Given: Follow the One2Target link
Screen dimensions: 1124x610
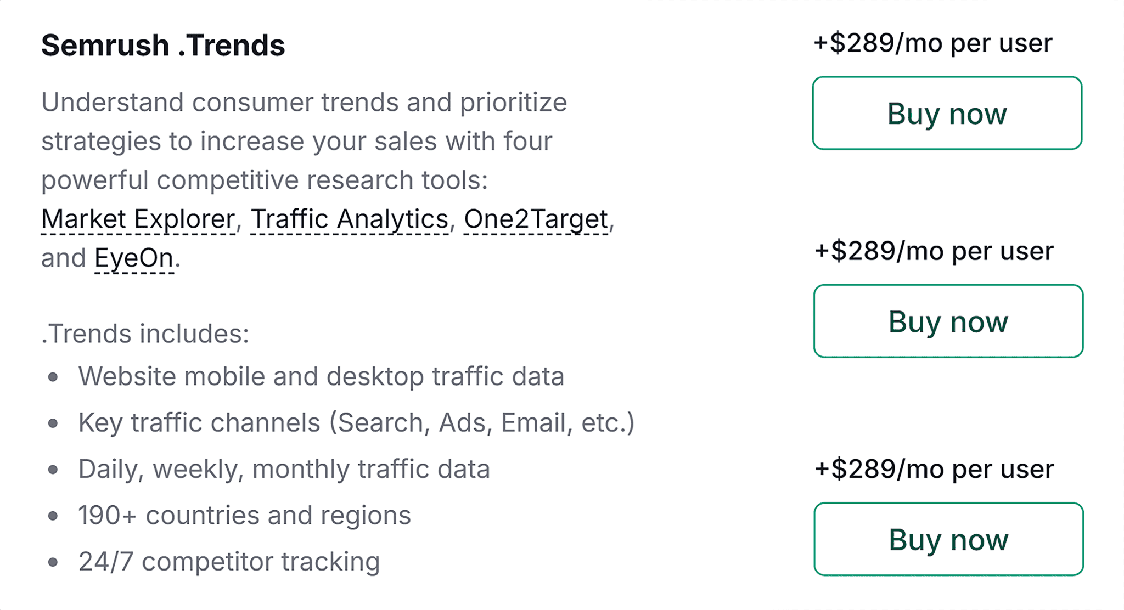Looking at the screenshot, I should [x=536, y=219].
